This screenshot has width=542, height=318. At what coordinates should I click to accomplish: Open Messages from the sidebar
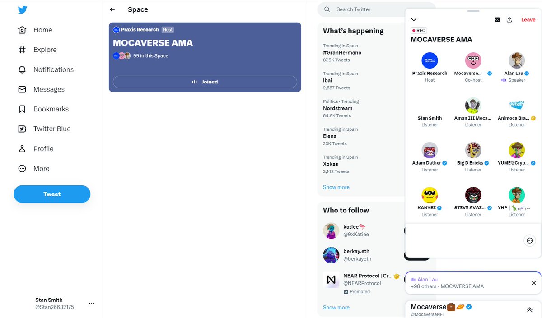[x=41, y=89]
